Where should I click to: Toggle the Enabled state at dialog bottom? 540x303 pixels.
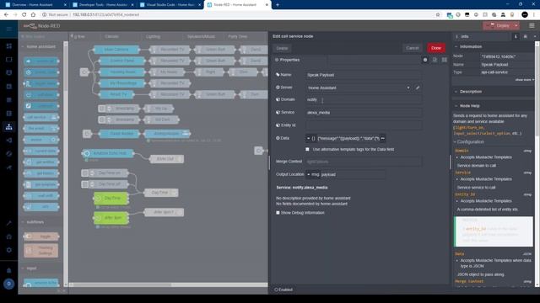tap(283, 290)
